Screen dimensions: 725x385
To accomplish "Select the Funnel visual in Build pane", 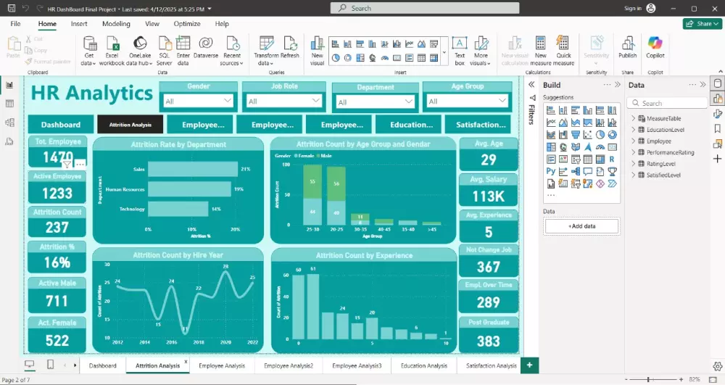I will tap(575, 134).
